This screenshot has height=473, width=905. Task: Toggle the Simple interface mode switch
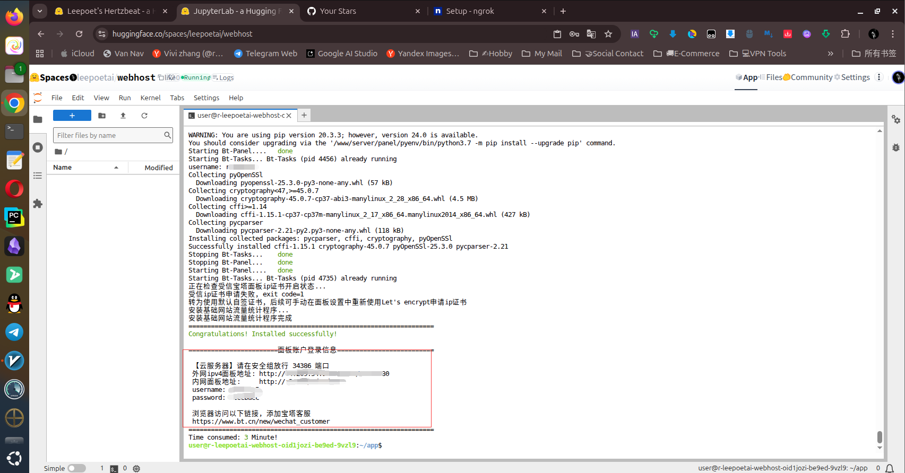point(76,468)
